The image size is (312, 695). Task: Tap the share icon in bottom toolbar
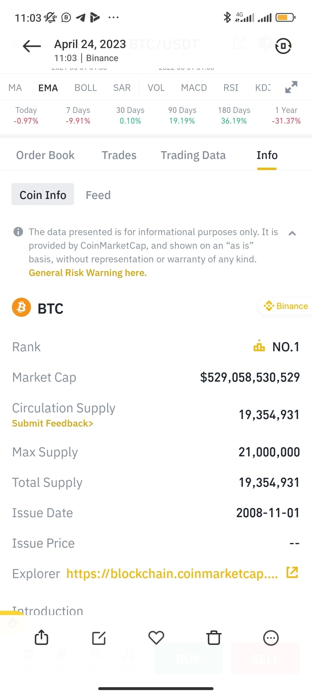pos(41,637)
